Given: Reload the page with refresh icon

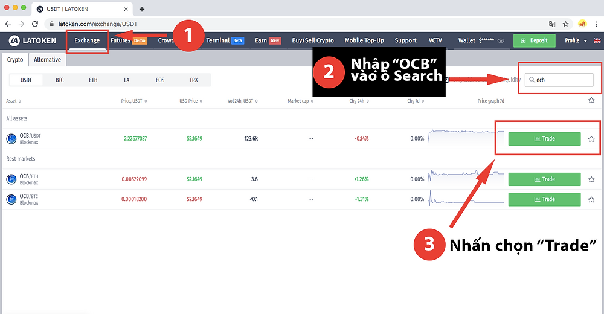Looking at the screenshot, I should (35, 24).
